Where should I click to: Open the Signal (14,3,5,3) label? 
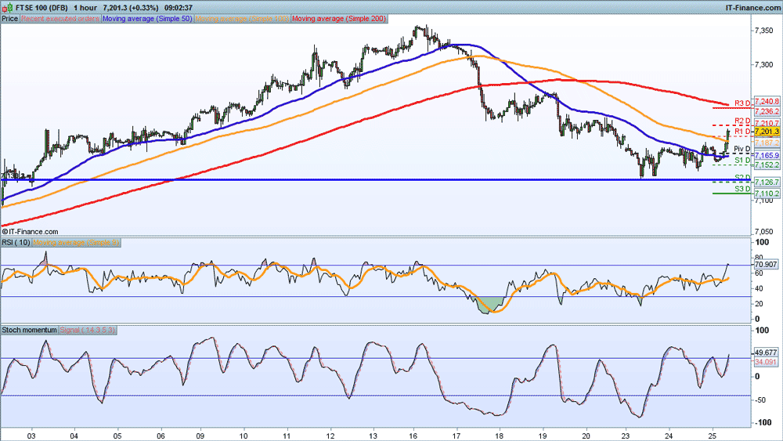tap(88, 330)
